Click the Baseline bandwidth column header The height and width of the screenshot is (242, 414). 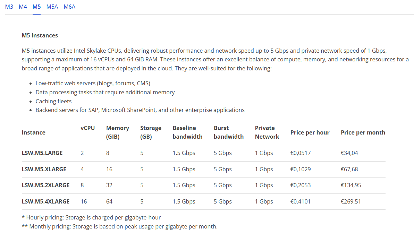coord(187,132)
